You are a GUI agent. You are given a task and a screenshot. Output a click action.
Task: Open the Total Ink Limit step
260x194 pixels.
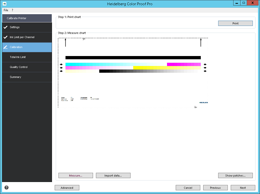pyautogui.click(x=27, y=57)
